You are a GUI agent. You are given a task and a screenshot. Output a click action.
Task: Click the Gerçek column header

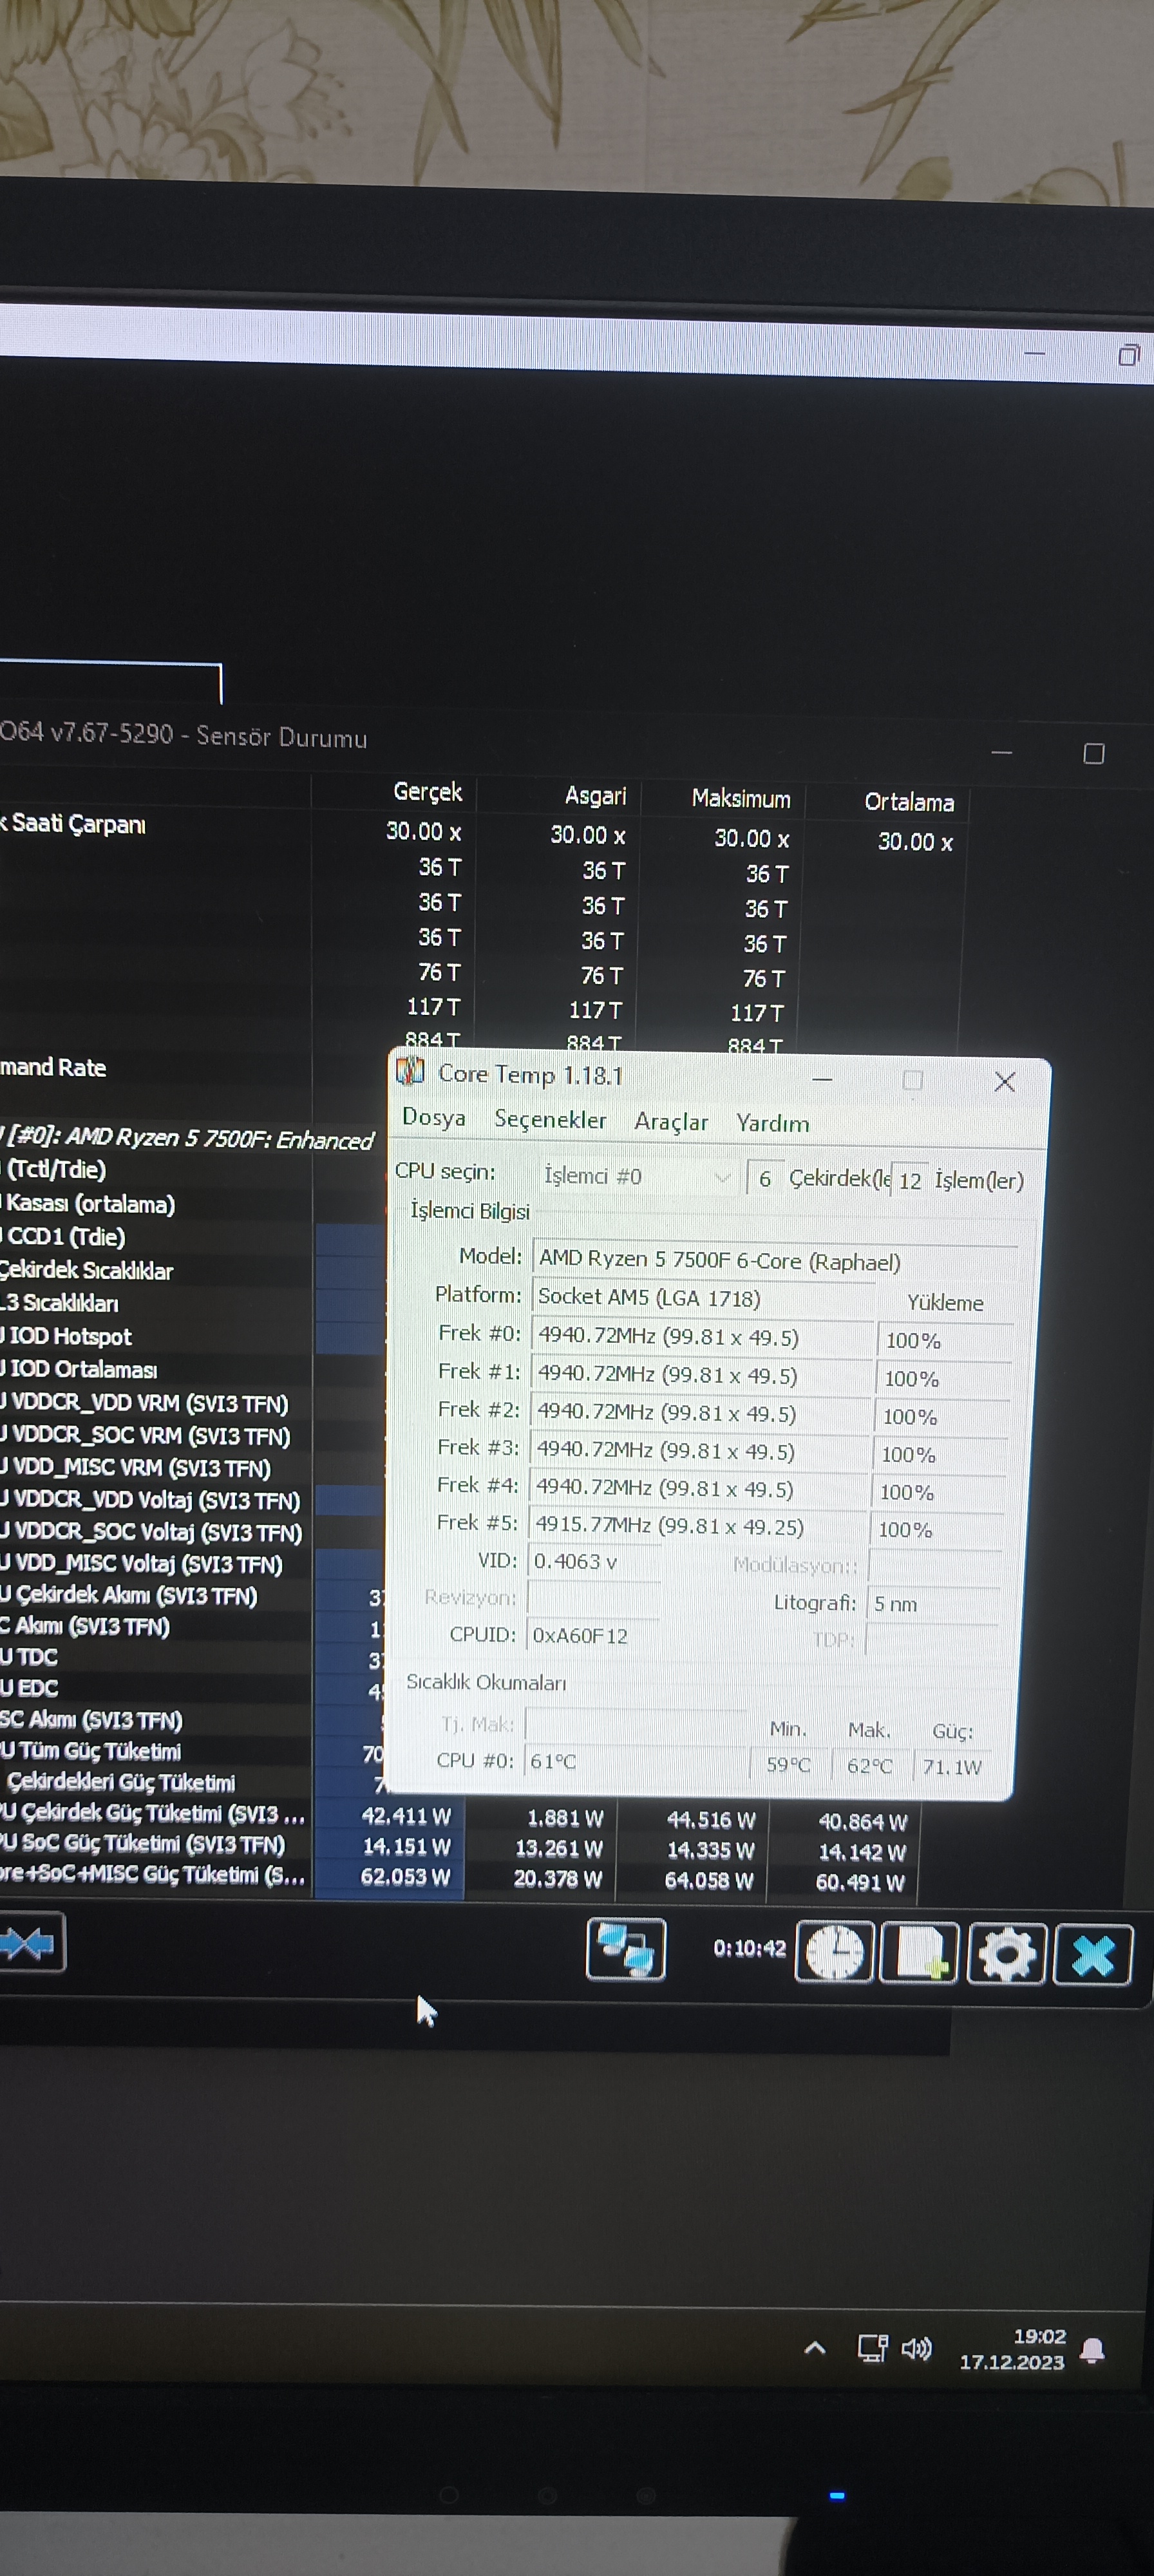click(428, 792)
